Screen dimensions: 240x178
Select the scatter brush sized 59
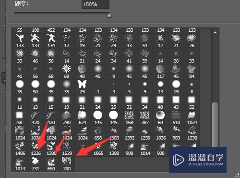click(145, 53)
